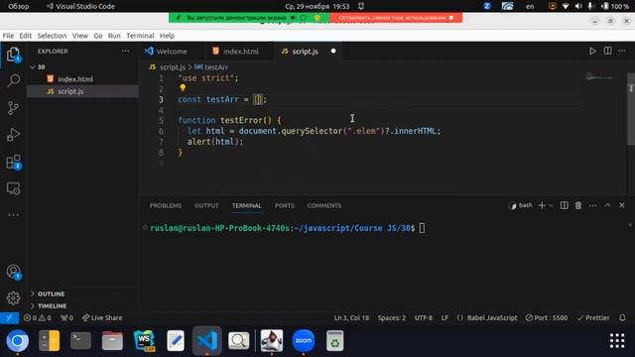635x357 pixels.
Task: Launch Zoom from the dock
Action: [x=304, y=341]
